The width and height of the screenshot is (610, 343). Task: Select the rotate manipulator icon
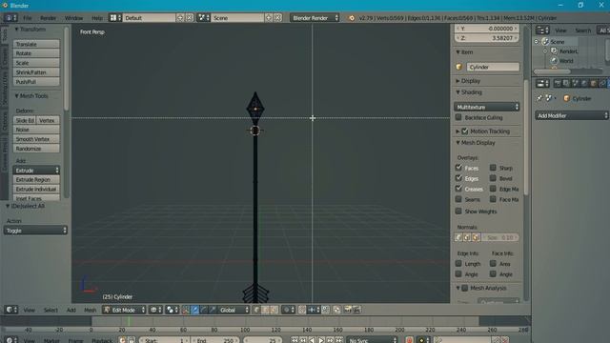204,310
